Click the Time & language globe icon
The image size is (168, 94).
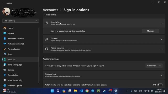click(x=5, y=65)
